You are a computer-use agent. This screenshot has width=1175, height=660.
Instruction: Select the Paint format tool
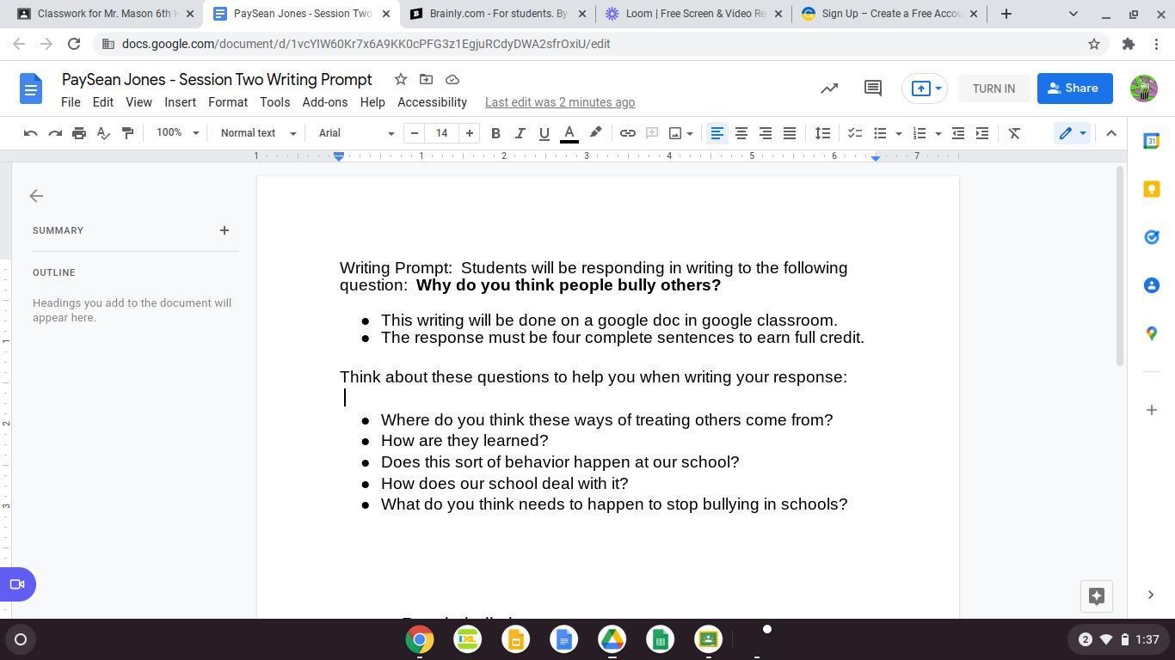point(127,133)
